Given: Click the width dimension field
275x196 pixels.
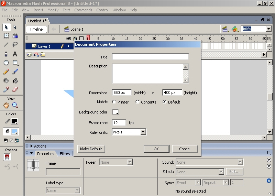Looking at the screenshot, I should pos(122,92).
